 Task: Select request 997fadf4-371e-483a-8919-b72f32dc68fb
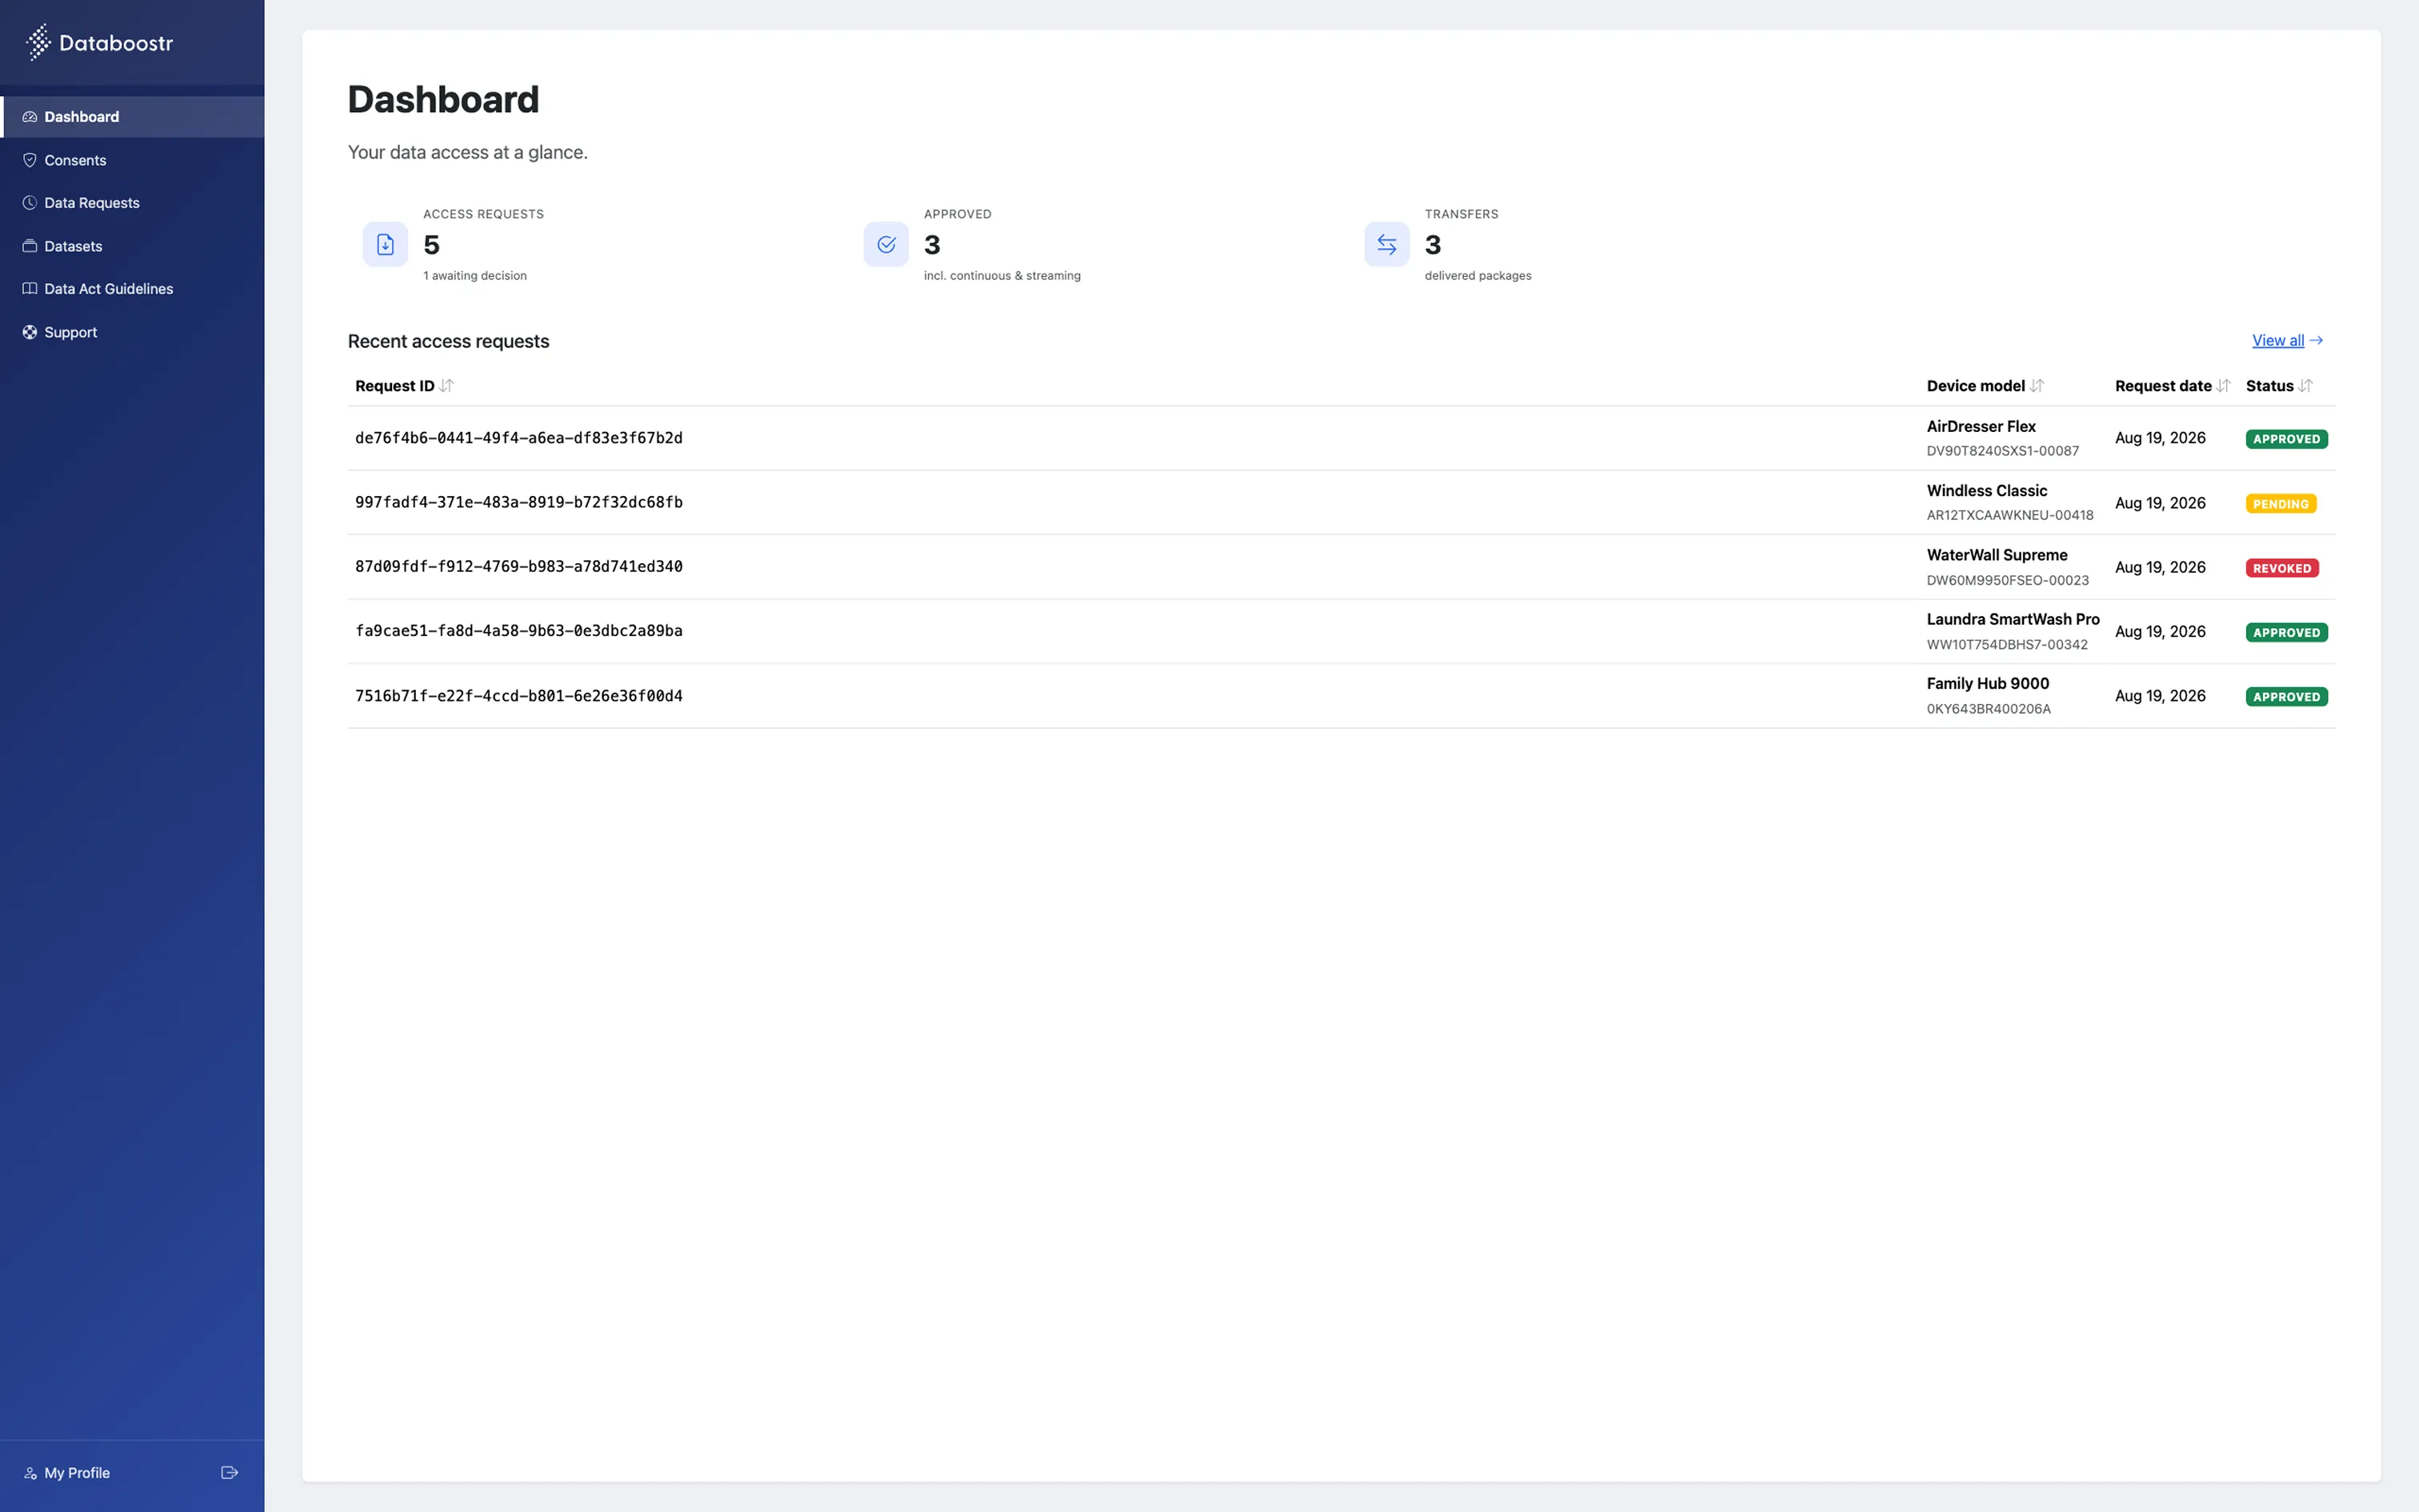point(519,502)
